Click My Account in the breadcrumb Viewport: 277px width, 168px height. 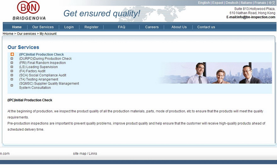pyautogui.click(x=48, y=34)
